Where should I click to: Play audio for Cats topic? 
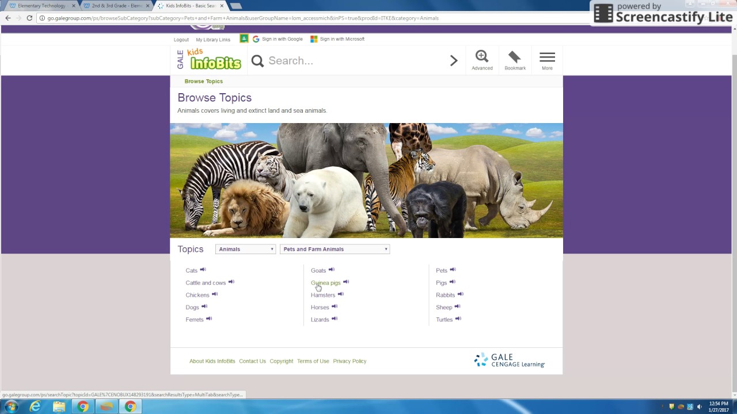click(x=203, y=270)
